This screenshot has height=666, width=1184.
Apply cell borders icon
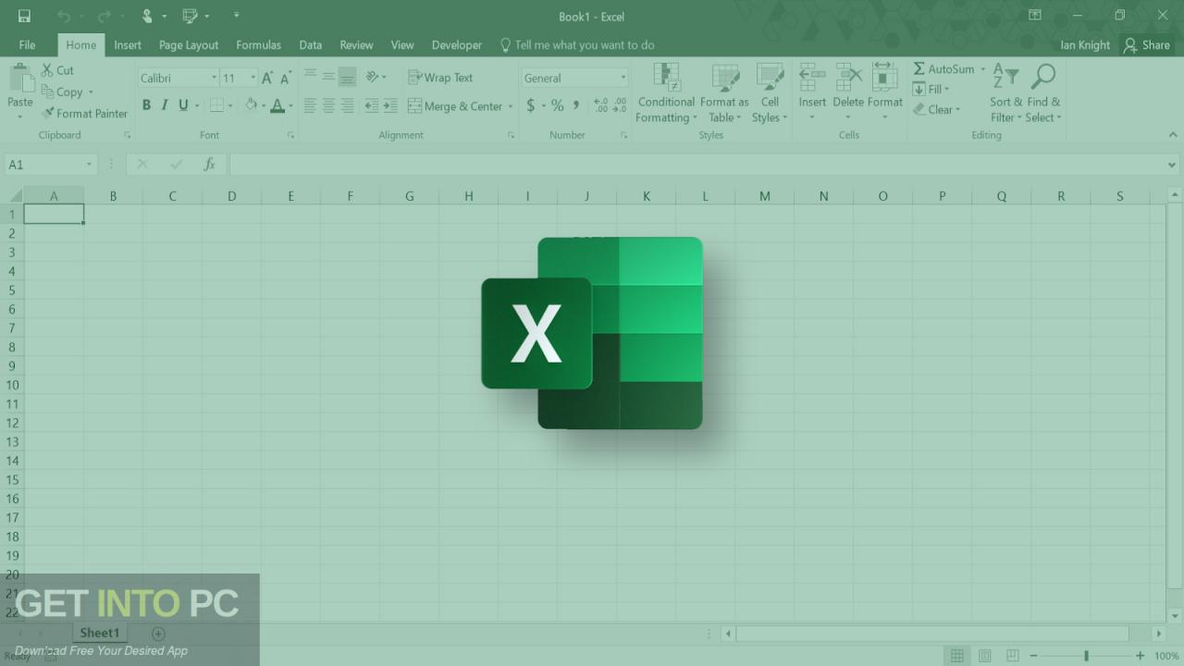tap(216, 105)
